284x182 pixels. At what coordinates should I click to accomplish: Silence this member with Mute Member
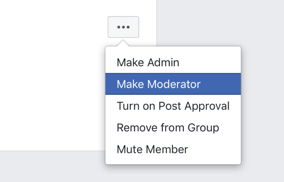[x=173, y=149]
